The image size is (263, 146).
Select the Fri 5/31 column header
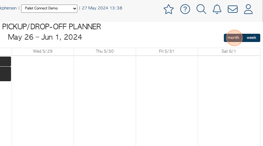click(x=167, y=51)
